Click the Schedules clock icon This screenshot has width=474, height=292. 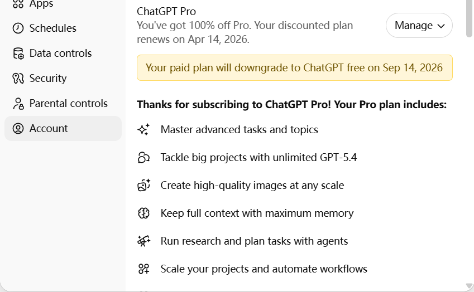click(18, 28)
